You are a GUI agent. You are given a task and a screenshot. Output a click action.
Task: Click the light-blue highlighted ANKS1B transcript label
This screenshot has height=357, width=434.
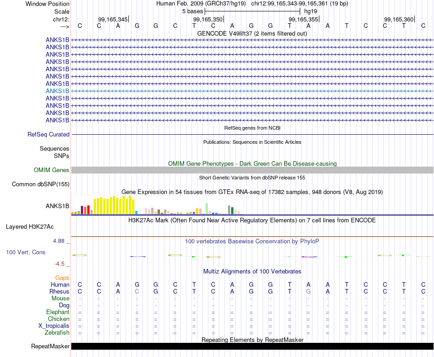57,91
